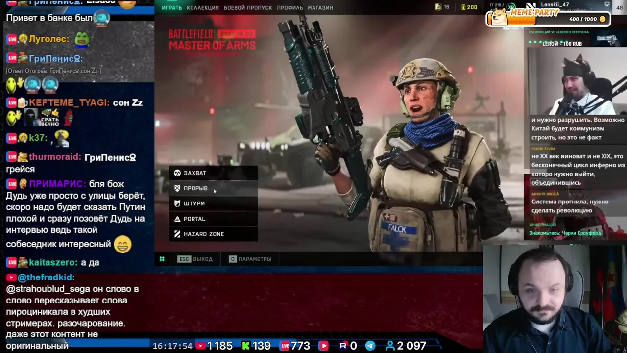Click the triangle icon beside PORTAL
627x353 pixels.
point(177,219)
